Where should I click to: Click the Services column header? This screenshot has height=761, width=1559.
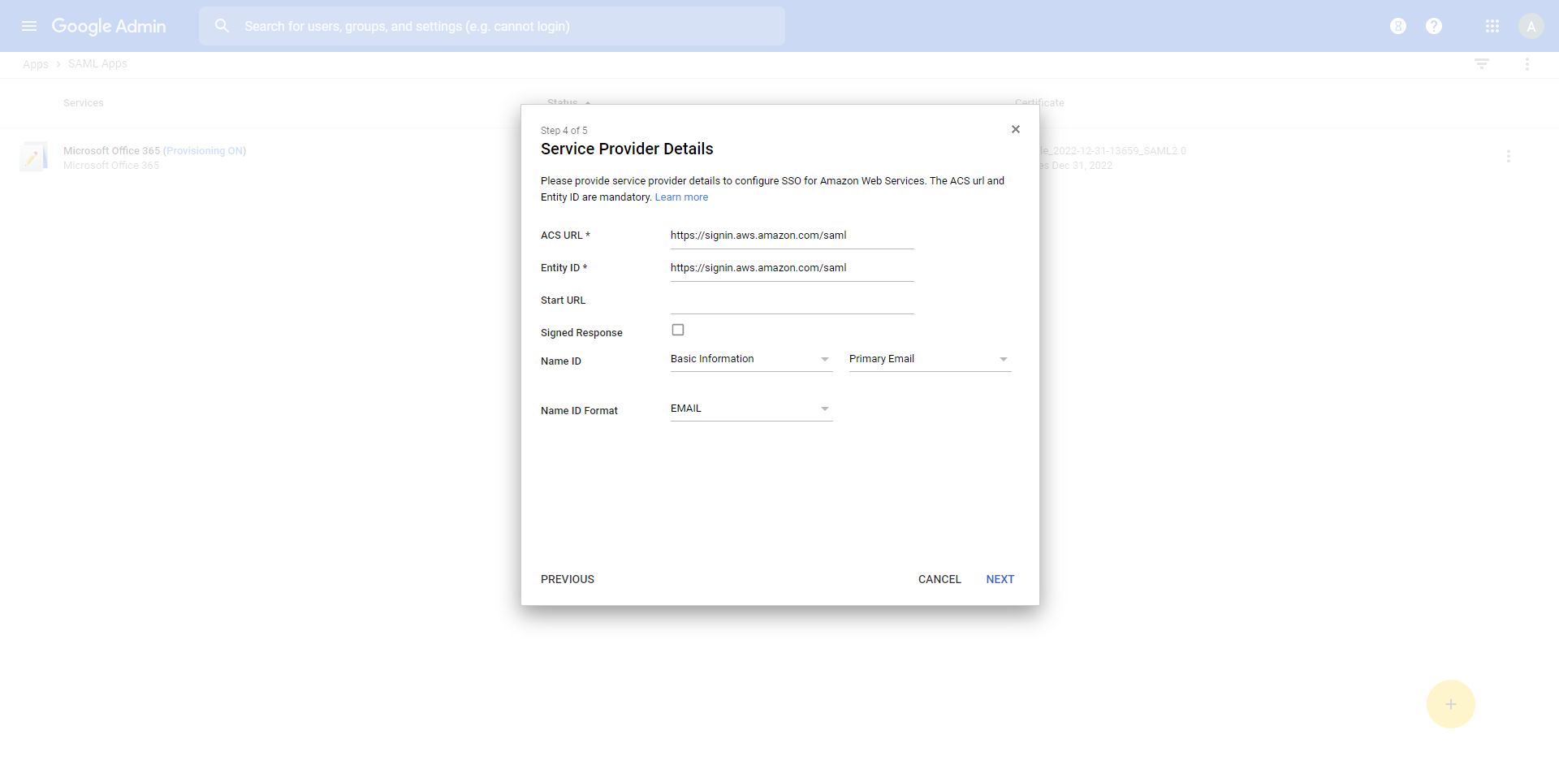84,102
